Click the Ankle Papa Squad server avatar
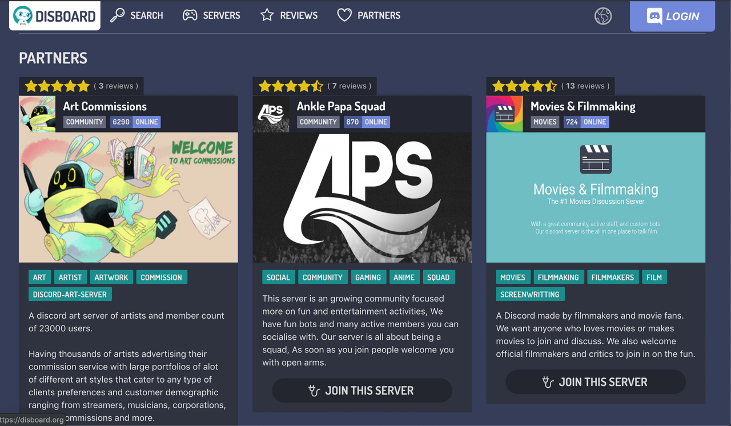This screenshot has height=426, width=731. (271, 114)
